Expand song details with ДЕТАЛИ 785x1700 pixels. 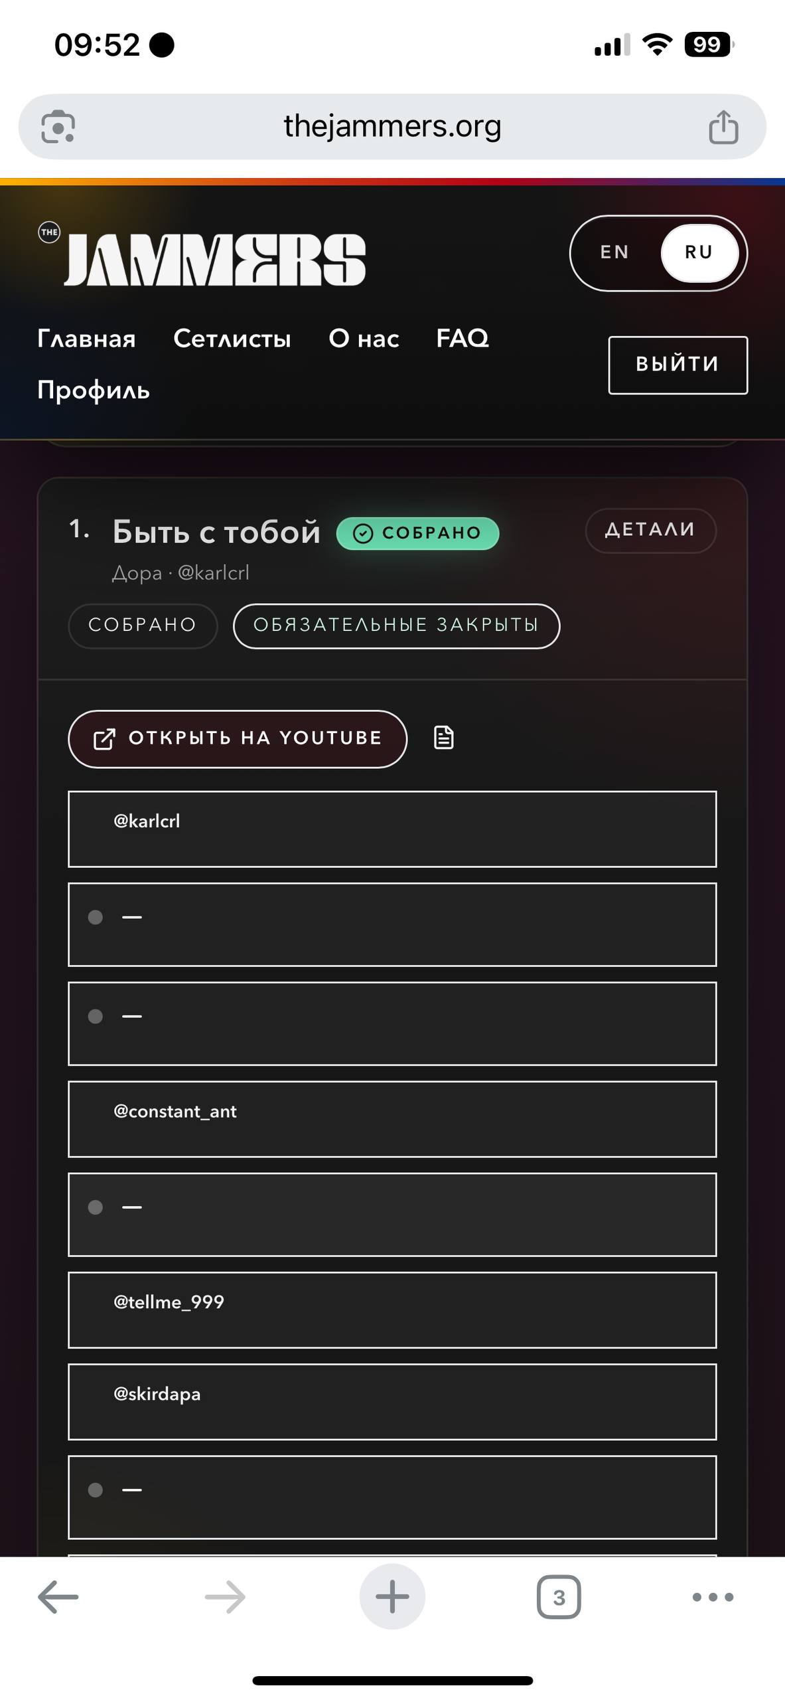click(650, 530)
